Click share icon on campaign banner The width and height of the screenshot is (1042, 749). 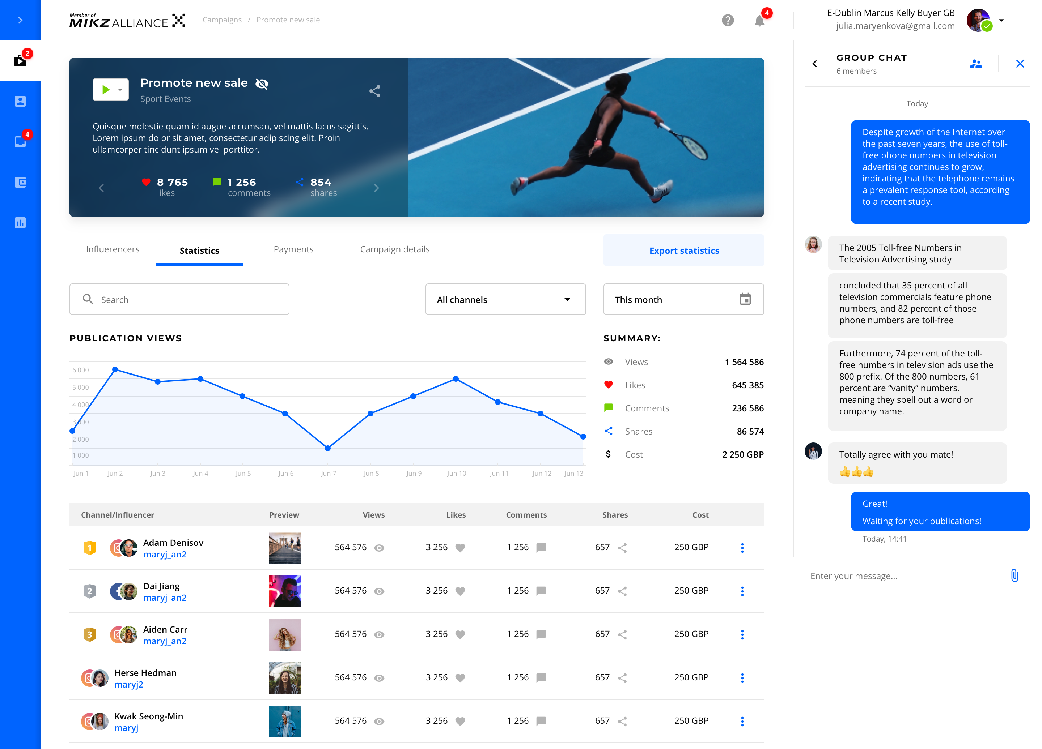point(375,91)
